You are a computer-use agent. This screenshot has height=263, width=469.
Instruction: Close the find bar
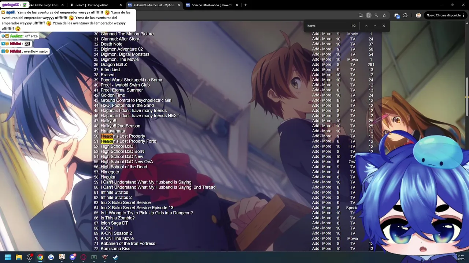point(384,26)
